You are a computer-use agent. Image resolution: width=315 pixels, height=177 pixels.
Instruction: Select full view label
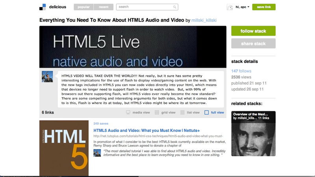coord(217,112)
